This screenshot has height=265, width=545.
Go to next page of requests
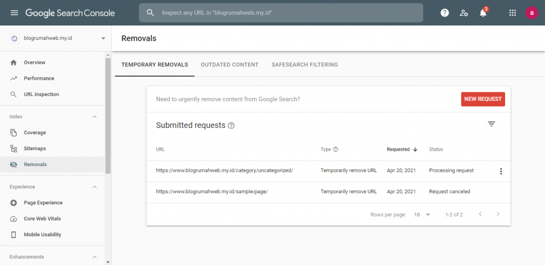click(498, 214)
